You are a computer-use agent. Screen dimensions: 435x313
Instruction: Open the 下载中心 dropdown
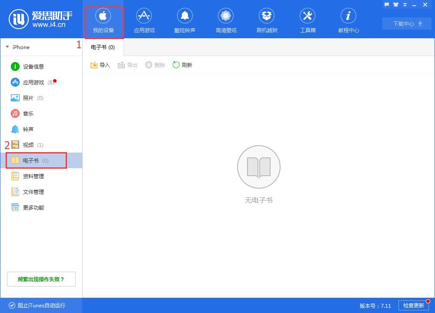coord(406,23)
